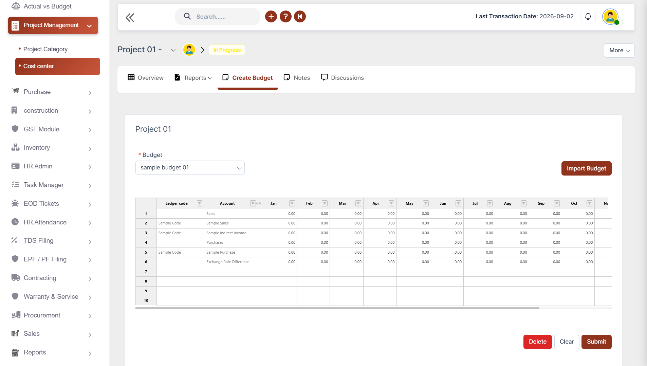The width and height of the screenshot is (647, 366).
Task: Open the notifications bell
Action: click(588, 16)
